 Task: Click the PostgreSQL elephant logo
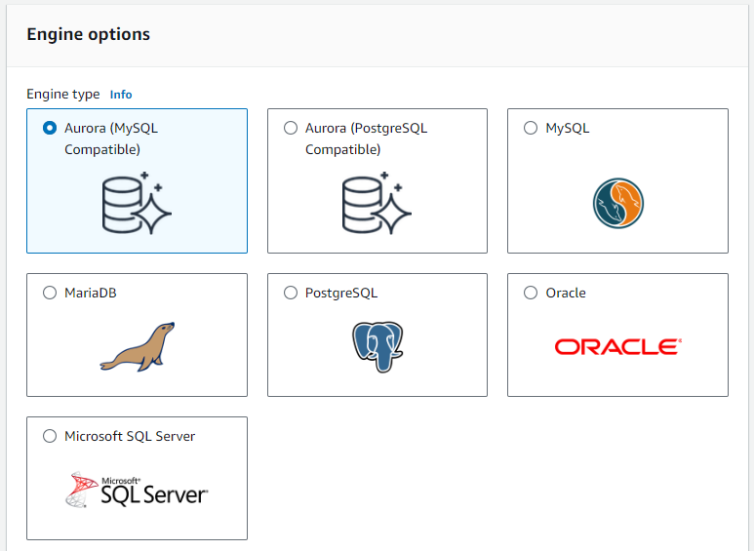click(x=377, y=346)
